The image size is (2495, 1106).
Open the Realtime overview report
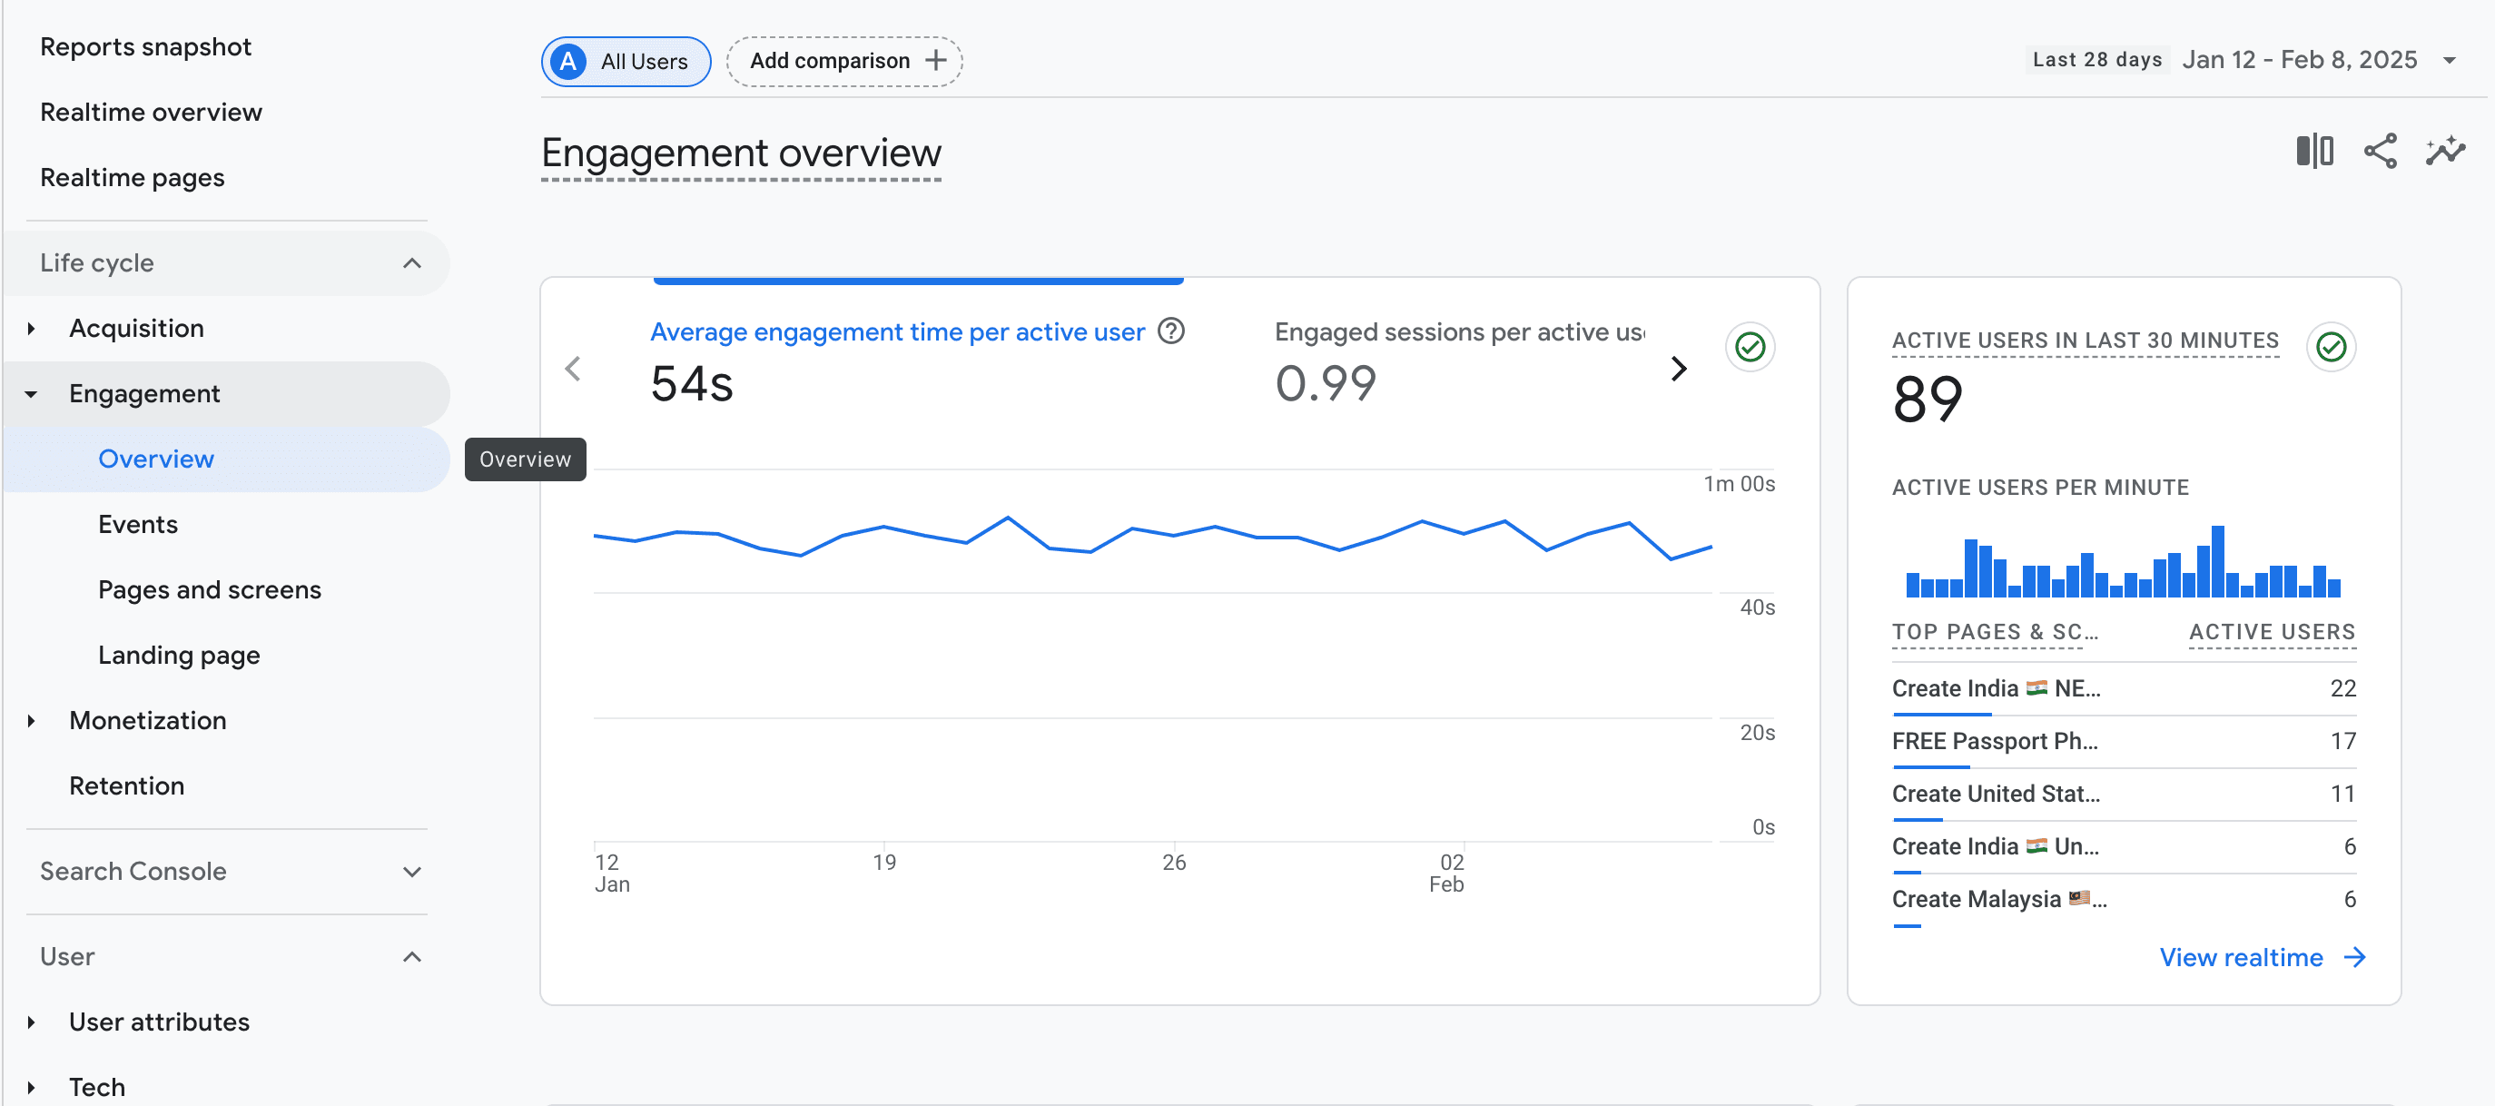coord(151,113)
